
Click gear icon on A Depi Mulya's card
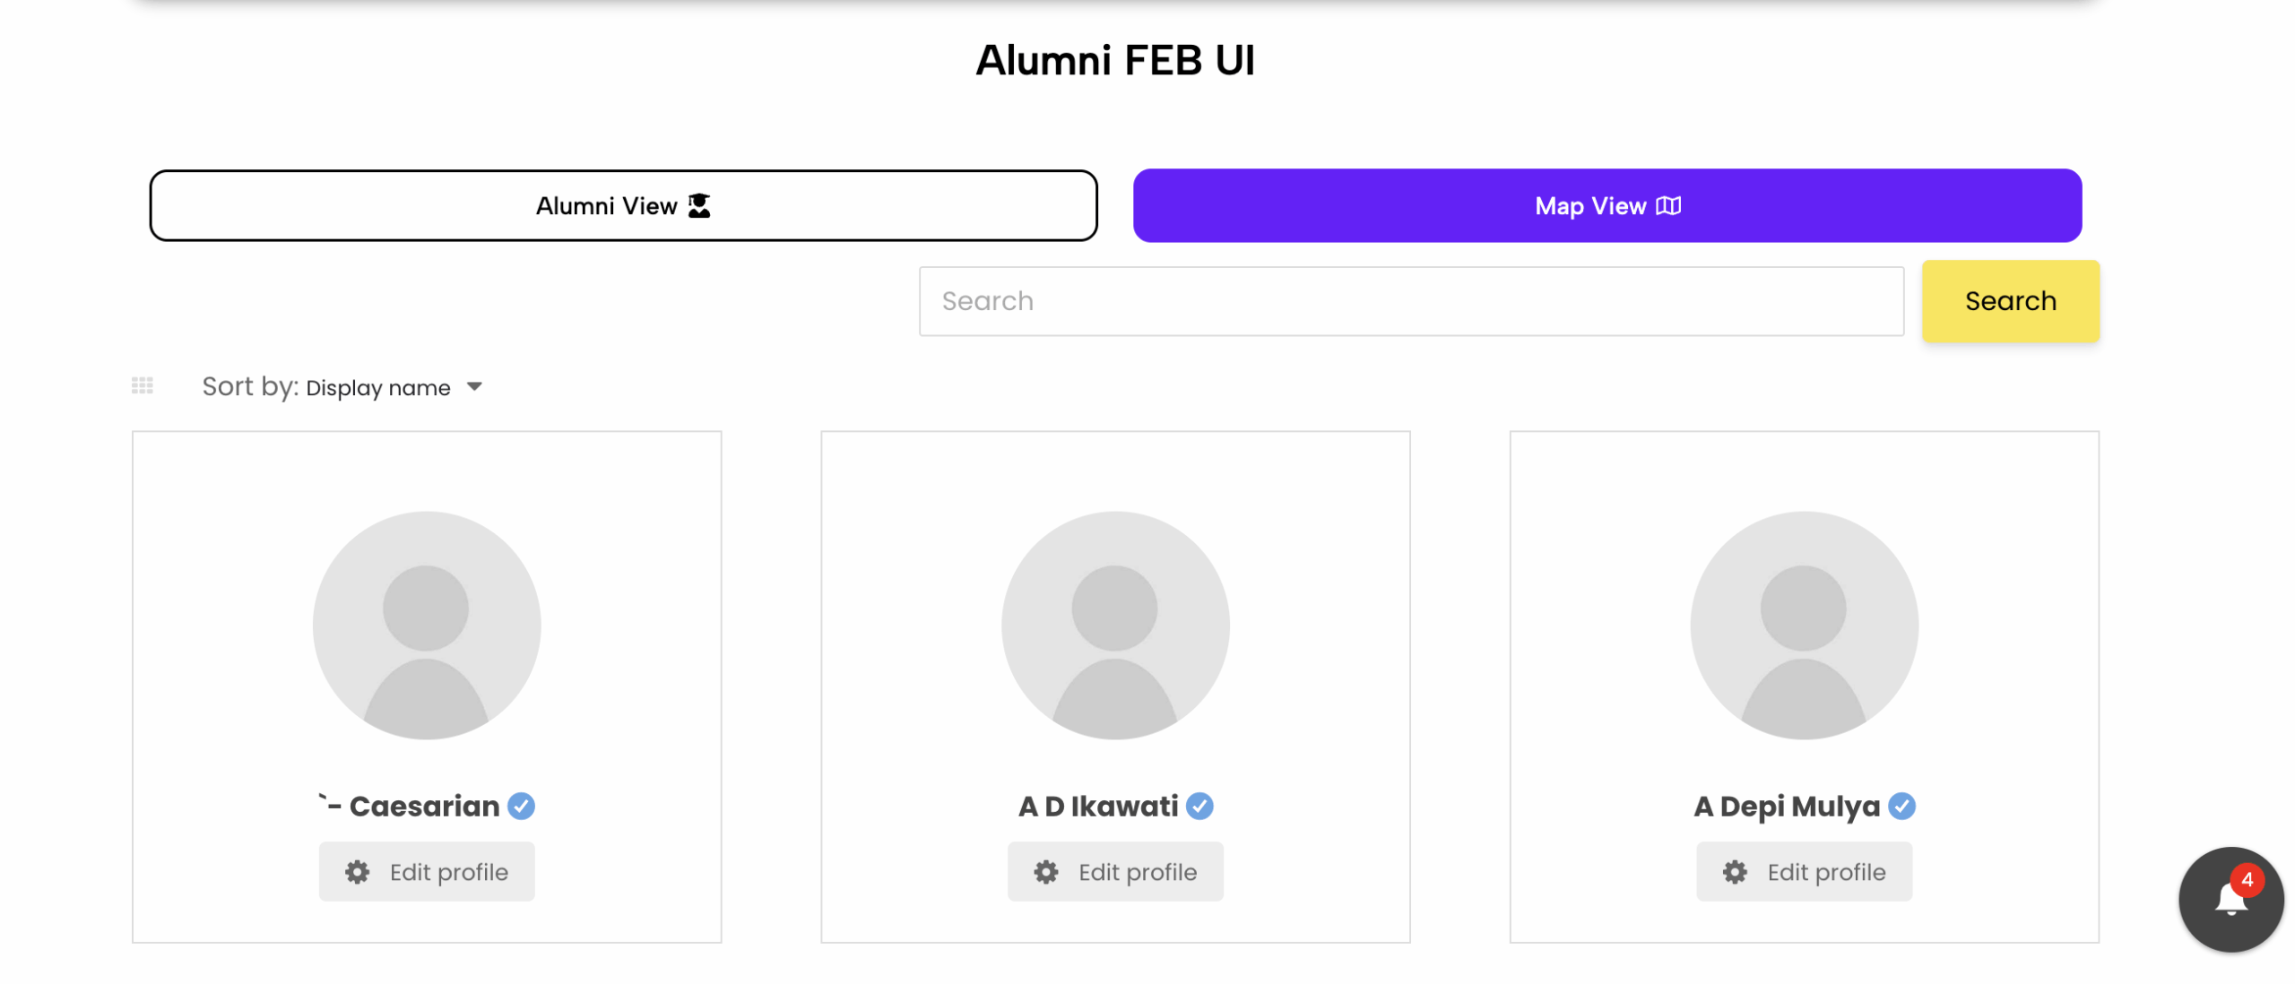[1735, 872]
